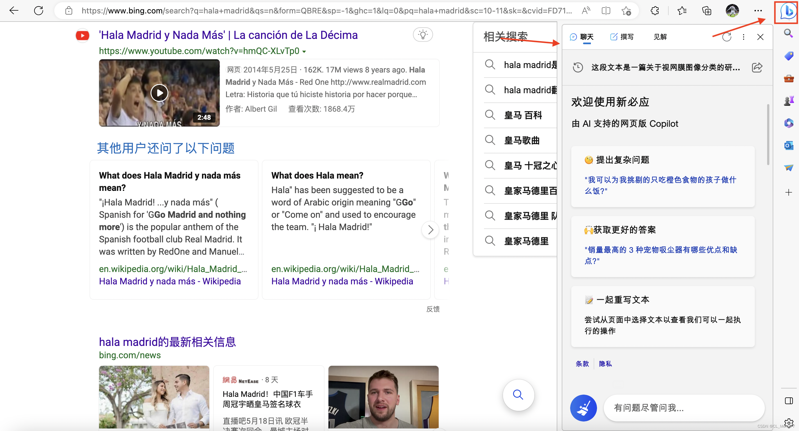Switch to the 聊天 chat tab
This screenshot has height=431, width=799.
(x=582, y=37)
